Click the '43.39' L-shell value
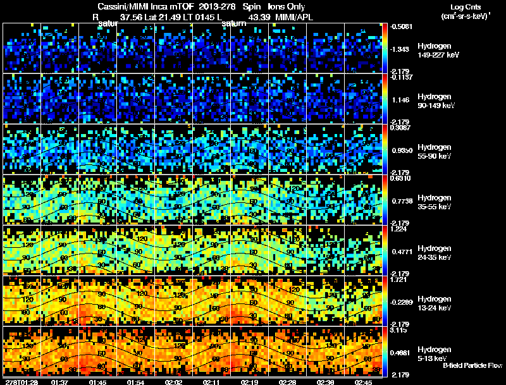Screen dimensions: 506x385 259,18
